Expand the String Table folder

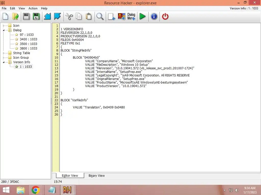click(x=4, y=53)
